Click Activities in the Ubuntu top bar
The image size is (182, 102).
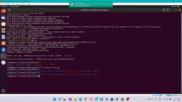click(x=4, y=7)
